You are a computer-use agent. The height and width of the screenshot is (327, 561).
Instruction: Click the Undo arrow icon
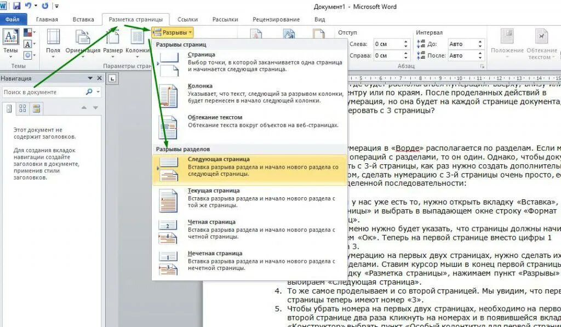pos(28,5)
